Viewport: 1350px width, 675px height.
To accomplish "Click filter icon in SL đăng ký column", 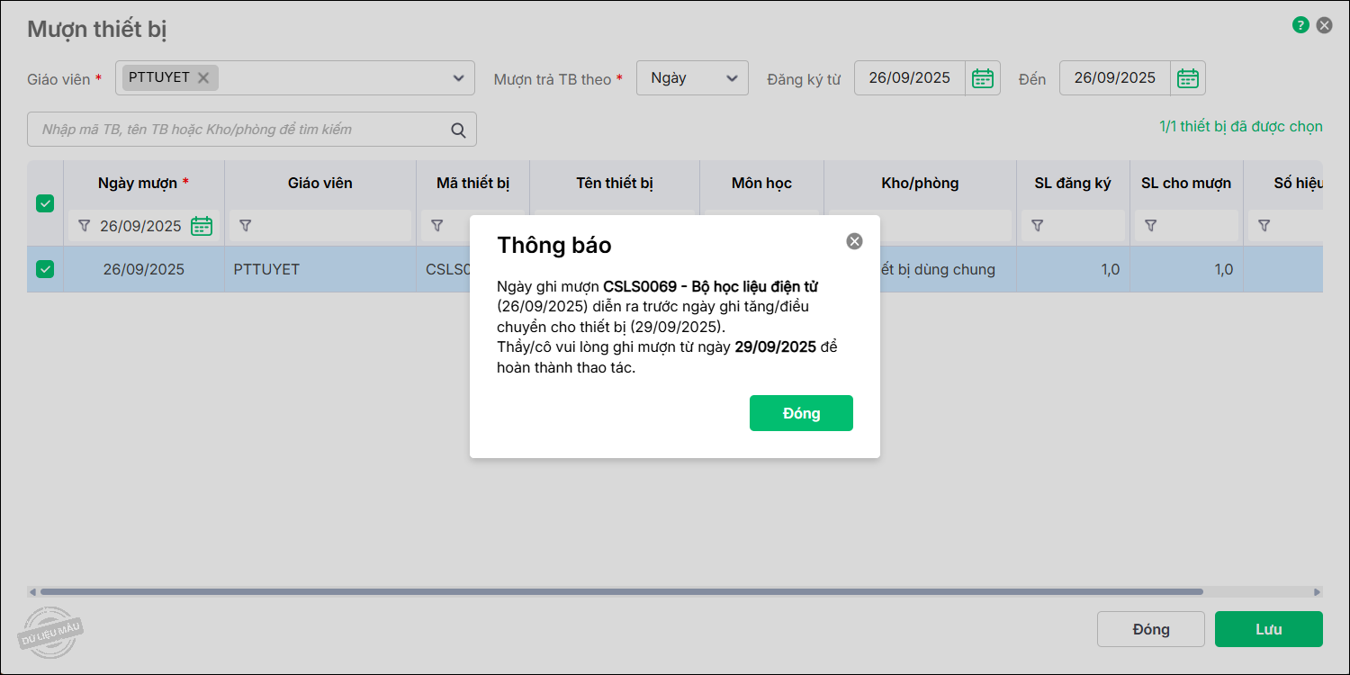I will coord(1037,226).
